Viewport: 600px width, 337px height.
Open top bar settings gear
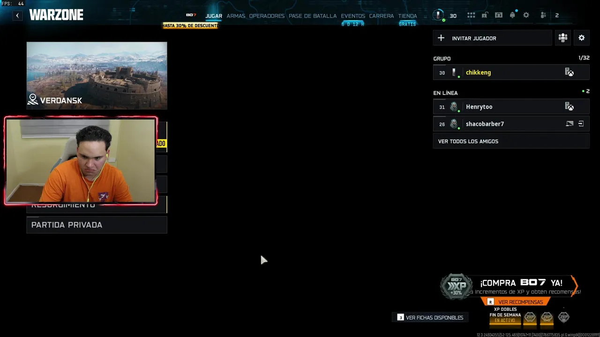[x=526, y=15]
